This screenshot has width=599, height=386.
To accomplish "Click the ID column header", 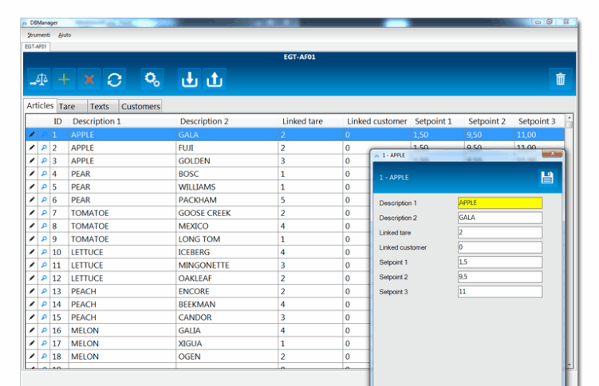I will [58, 121].
